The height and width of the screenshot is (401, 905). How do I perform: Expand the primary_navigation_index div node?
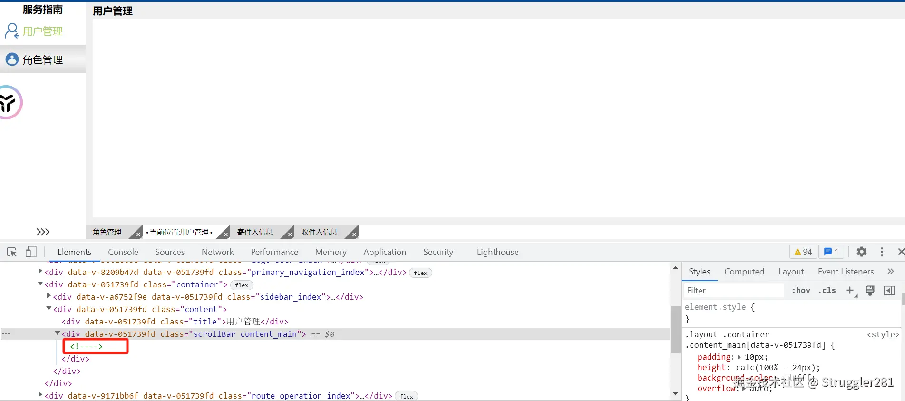[40, 271]
